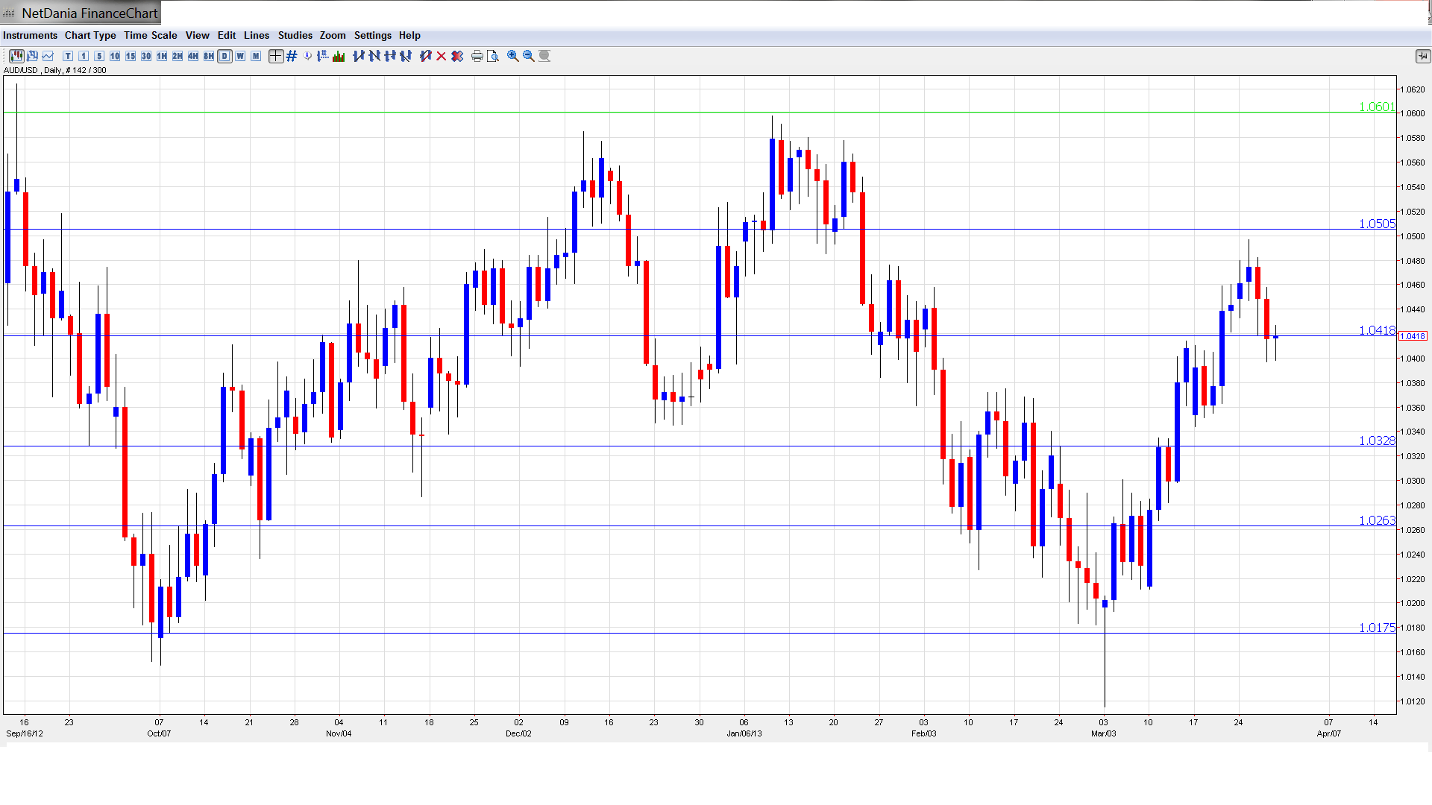The image size is (1432, 805).
Task: Open print preview icon
Action: coord(493,56)
